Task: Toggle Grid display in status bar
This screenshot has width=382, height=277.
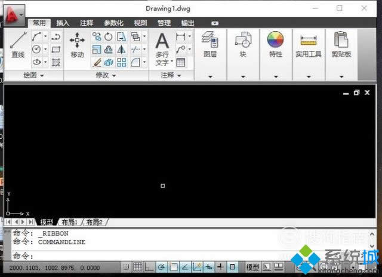Action: point(138,267)
